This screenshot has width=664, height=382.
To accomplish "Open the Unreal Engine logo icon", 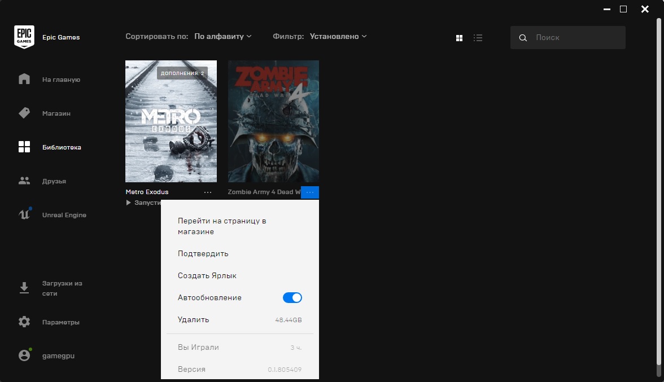I will pos(25,214).
